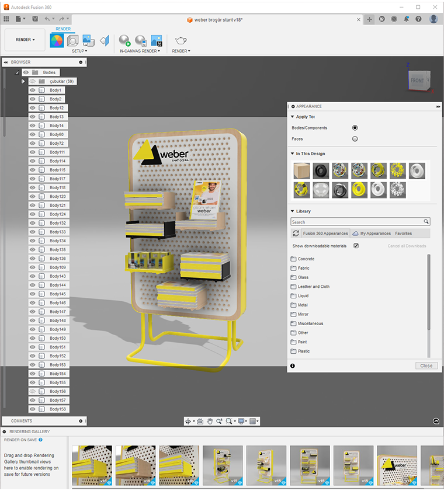Select the Faces radio button
444x491 pixels.
pyautogui.click(x=355, y=139)
